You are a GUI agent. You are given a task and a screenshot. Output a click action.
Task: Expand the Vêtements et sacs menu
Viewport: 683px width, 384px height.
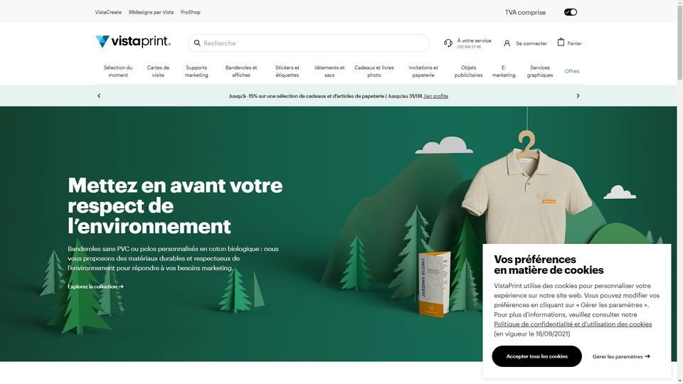[x=329, y=71]
